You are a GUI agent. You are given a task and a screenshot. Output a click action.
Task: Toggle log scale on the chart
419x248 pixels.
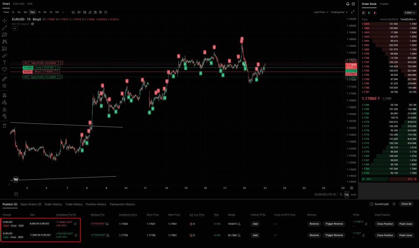click(346, 194)
